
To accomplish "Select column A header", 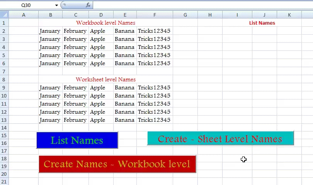I will click(x=24, y=15).
